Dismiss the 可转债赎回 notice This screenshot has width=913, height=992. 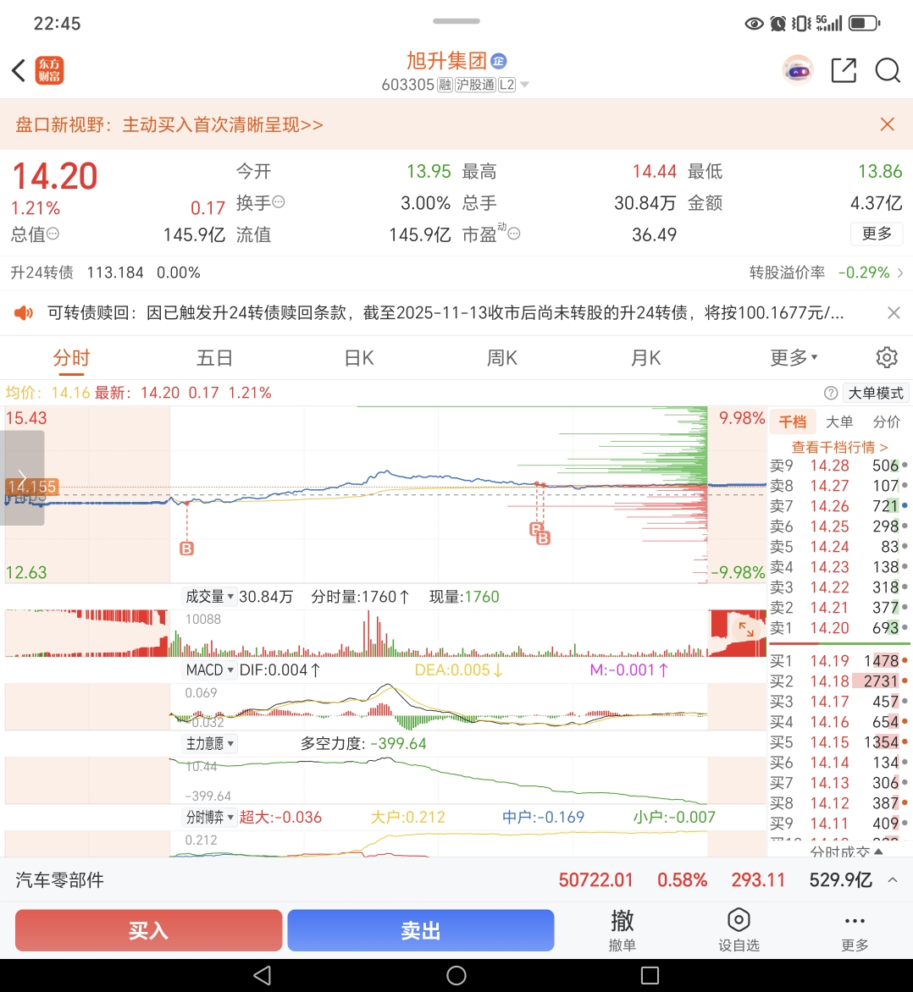894,312
